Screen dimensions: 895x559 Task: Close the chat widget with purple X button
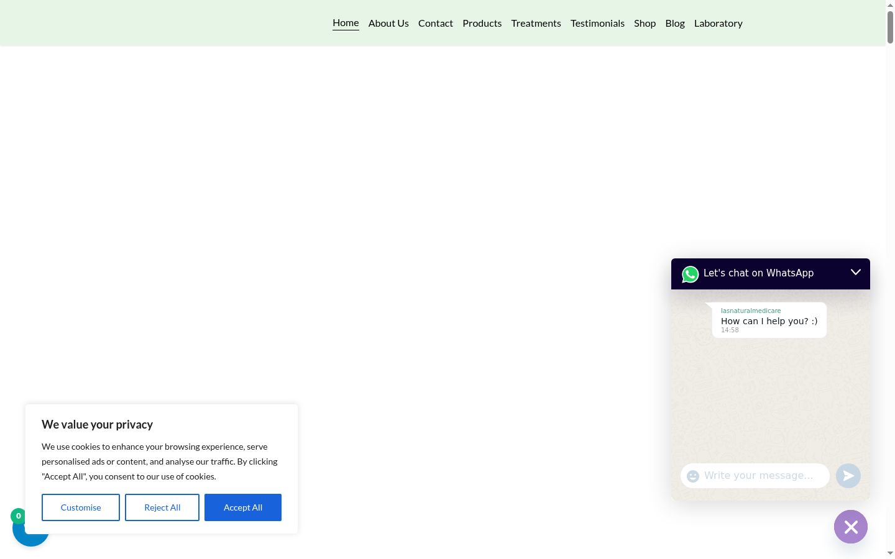coord(851,527)
